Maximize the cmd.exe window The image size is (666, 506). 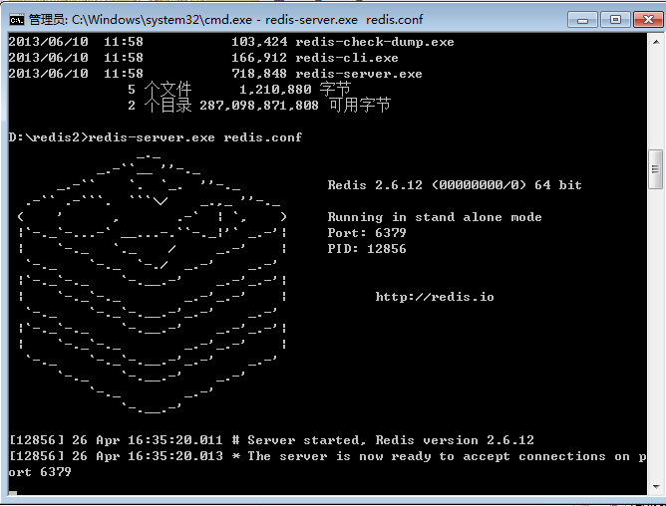click(x=615, y=20)
